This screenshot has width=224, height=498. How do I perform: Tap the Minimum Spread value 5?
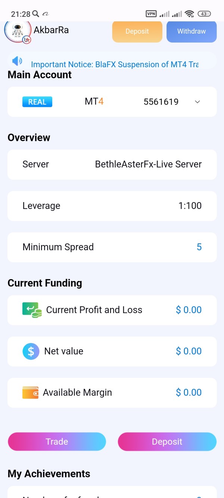point(199,247)
